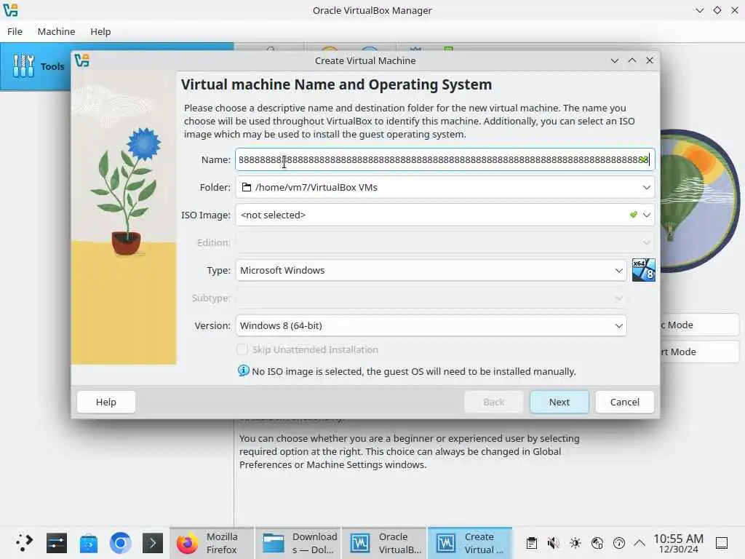Click the VirtualBox logo in the Manager title bar

(10, 10)
